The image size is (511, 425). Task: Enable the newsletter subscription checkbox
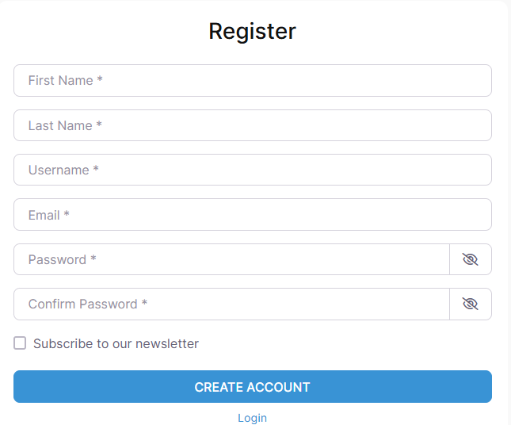20,343
